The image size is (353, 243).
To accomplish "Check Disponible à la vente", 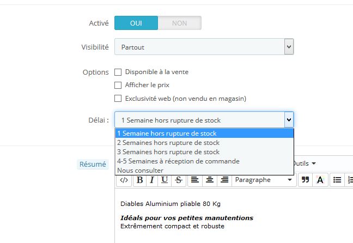I will click(x=118, y=72).
